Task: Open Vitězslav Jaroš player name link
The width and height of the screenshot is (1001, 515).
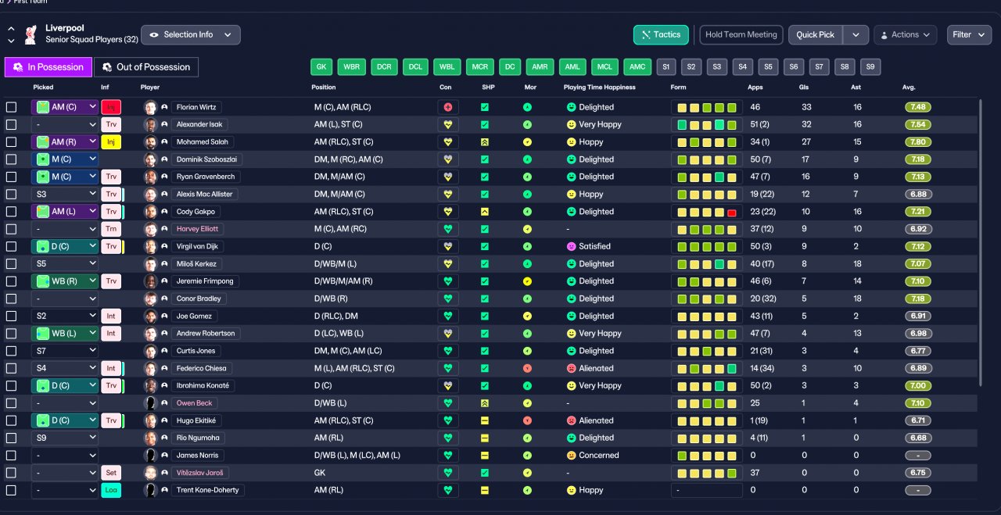Action: point(200,473)
